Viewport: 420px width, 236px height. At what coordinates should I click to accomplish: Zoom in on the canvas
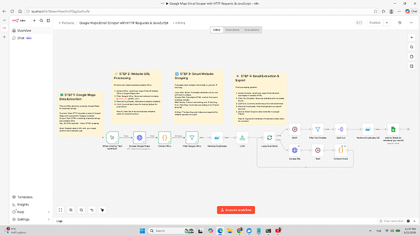click(71, 210)
